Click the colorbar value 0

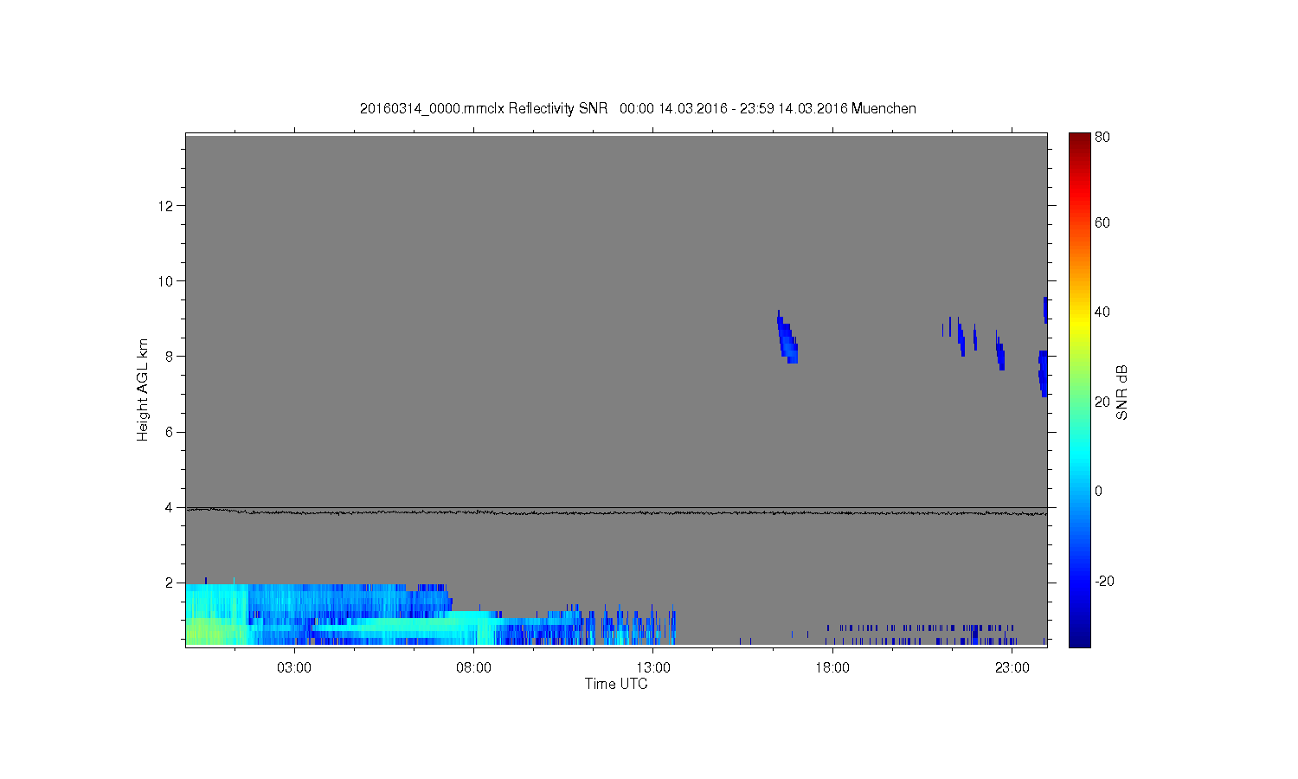click(x=1099, y=492)
